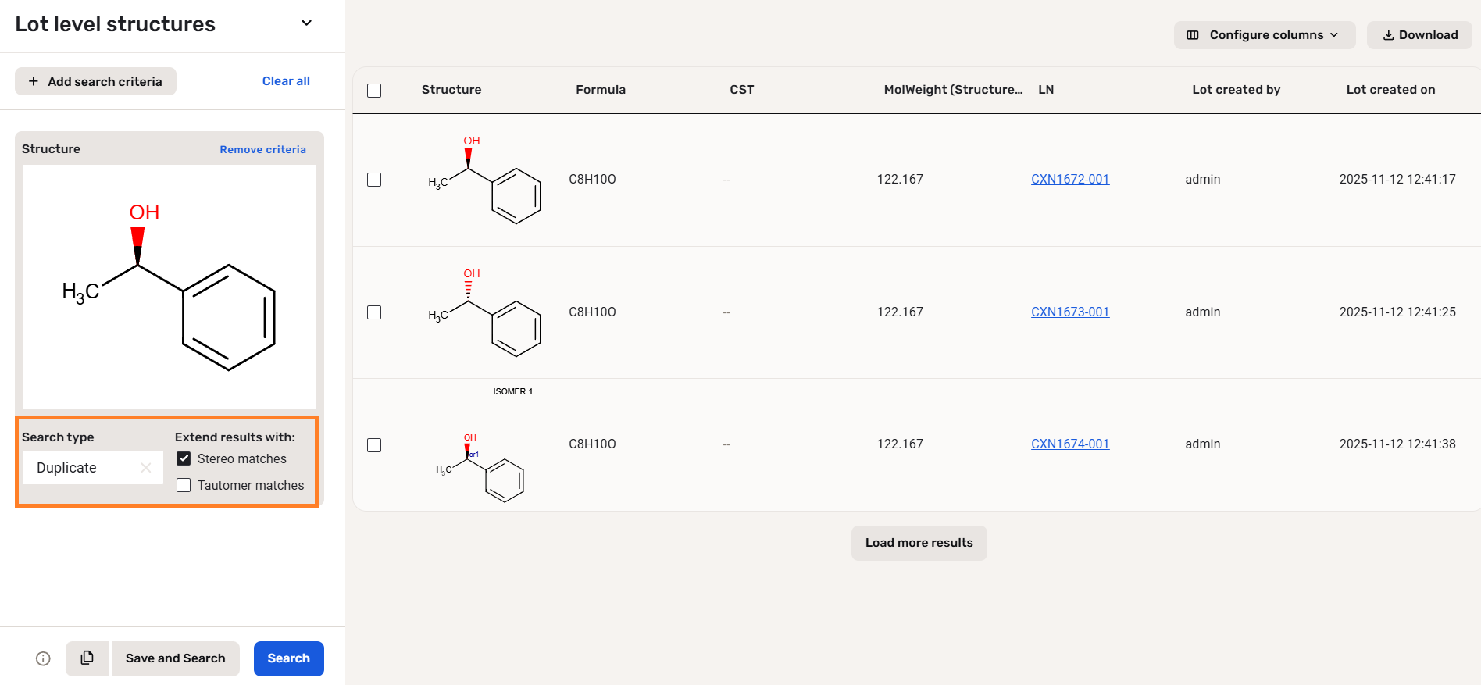Select the row checkbox for CXN1672-001

click(x=374, y=180)
